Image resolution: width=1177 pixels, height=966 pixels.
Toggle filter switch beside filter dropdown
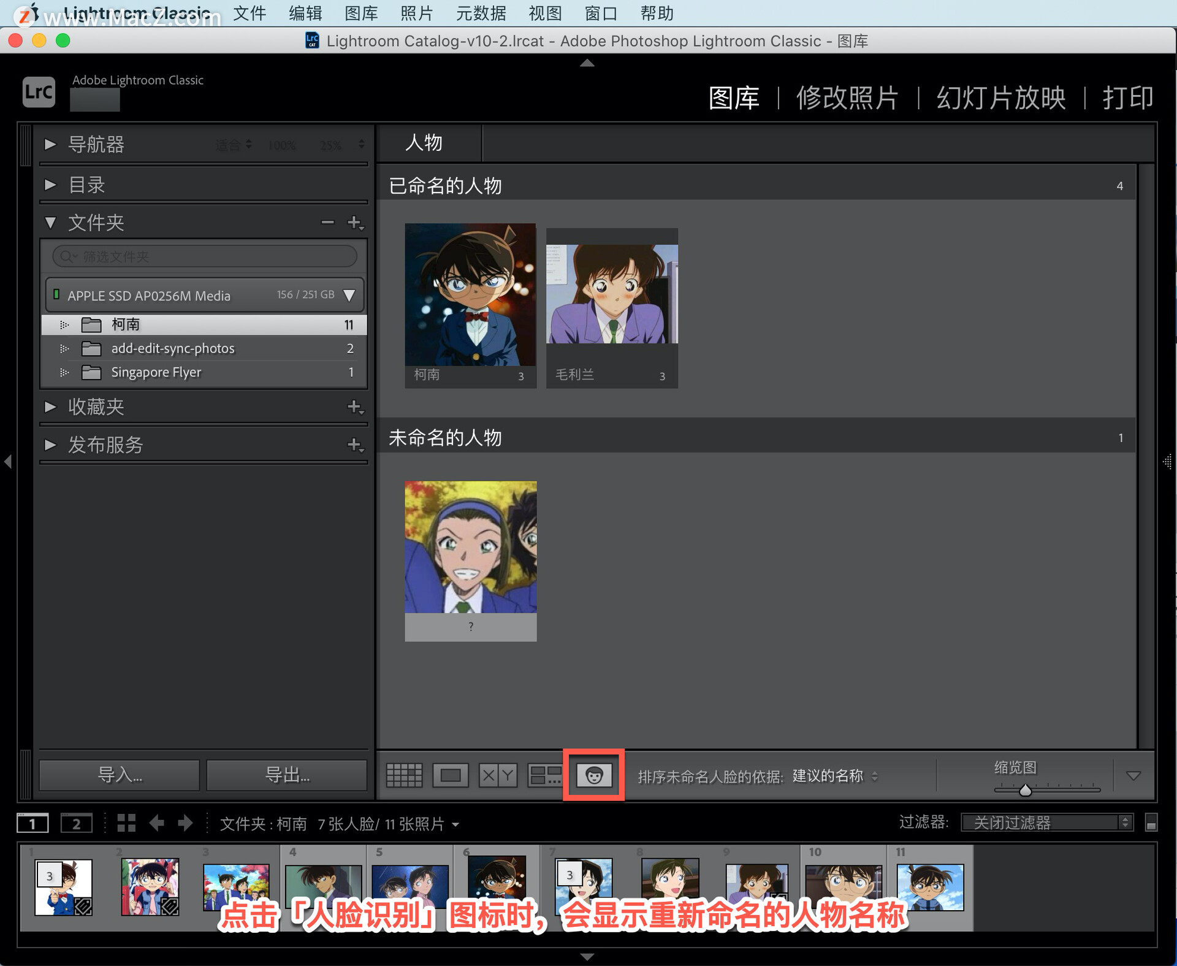(1151, 822)
